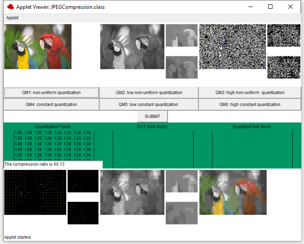The image size is (304, 244).
Task: Click the Java applet icon in title bar
Action: tap(11, 7)
